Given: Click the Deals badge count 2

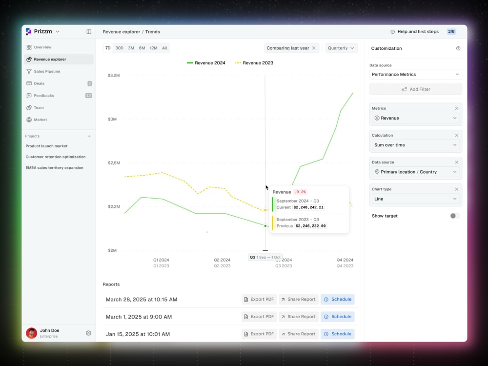Looking at the screenshot, I should click(x=90, y=83).
